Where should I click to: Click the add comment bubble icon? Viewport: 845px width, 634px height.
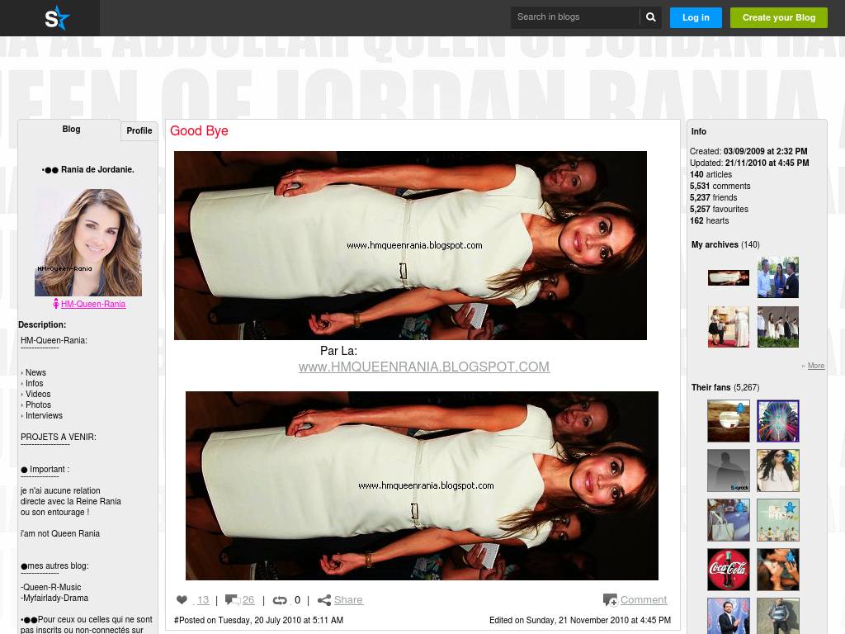610,599
